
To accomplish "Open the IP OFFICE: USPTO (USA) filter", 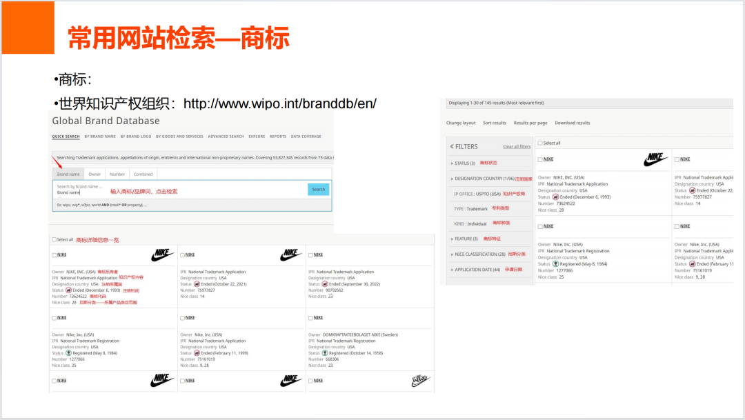I will click(x=477, y=194).
